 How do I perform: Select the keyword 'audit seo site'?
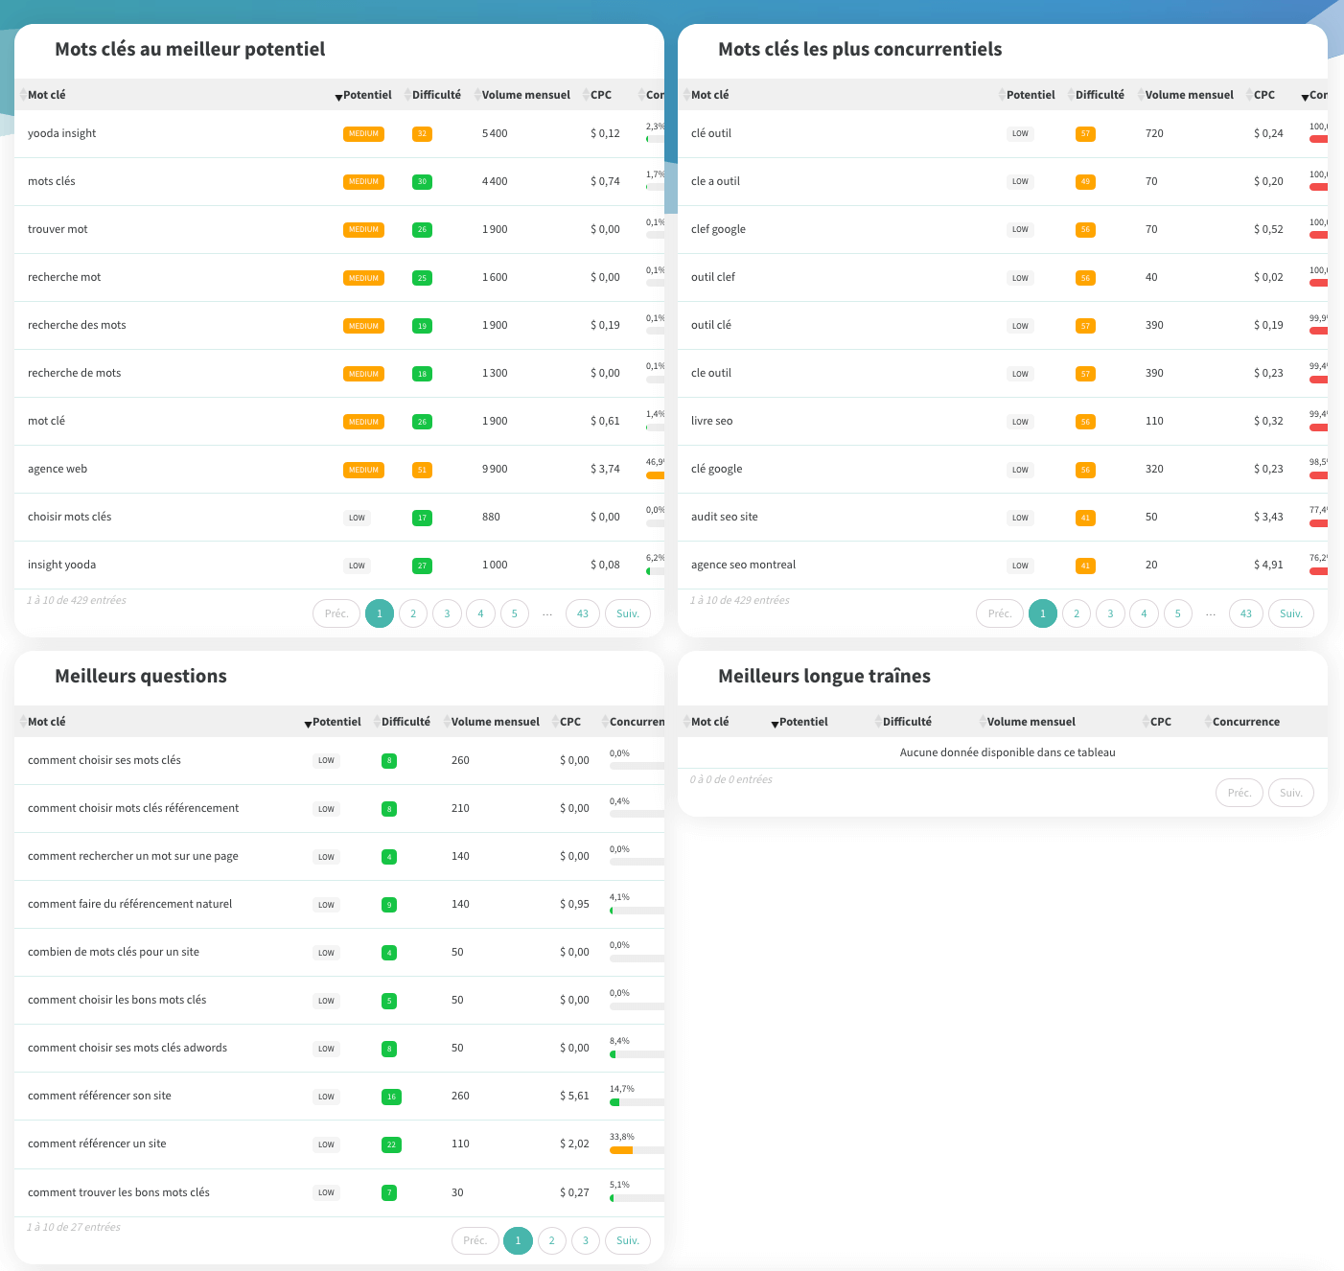pyautogui.click(x=724, y=517)
